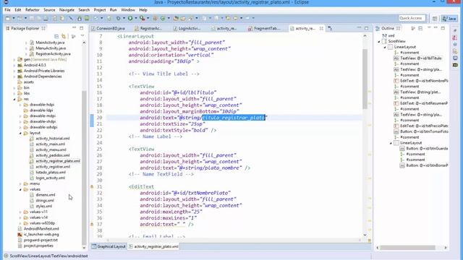The height and width of the screenshot is (260, 463).
Task: Toggle Link with Editor in Package Explorer
Action: click(x=64, y=36)
